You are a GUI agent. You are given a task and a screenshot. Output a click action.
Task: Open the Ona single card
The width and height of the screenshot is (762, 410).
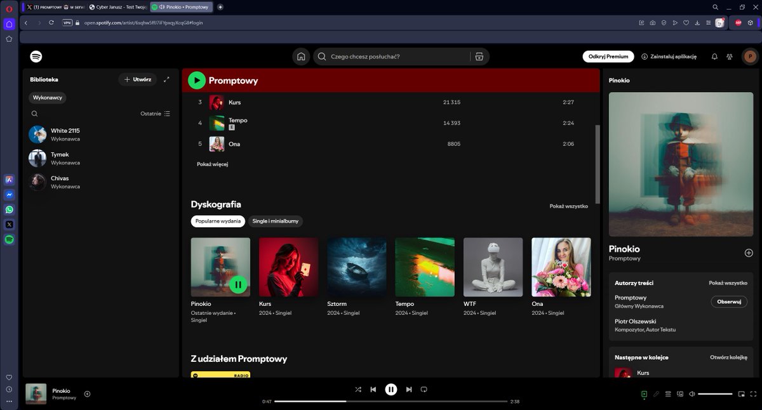coord(561,278)
